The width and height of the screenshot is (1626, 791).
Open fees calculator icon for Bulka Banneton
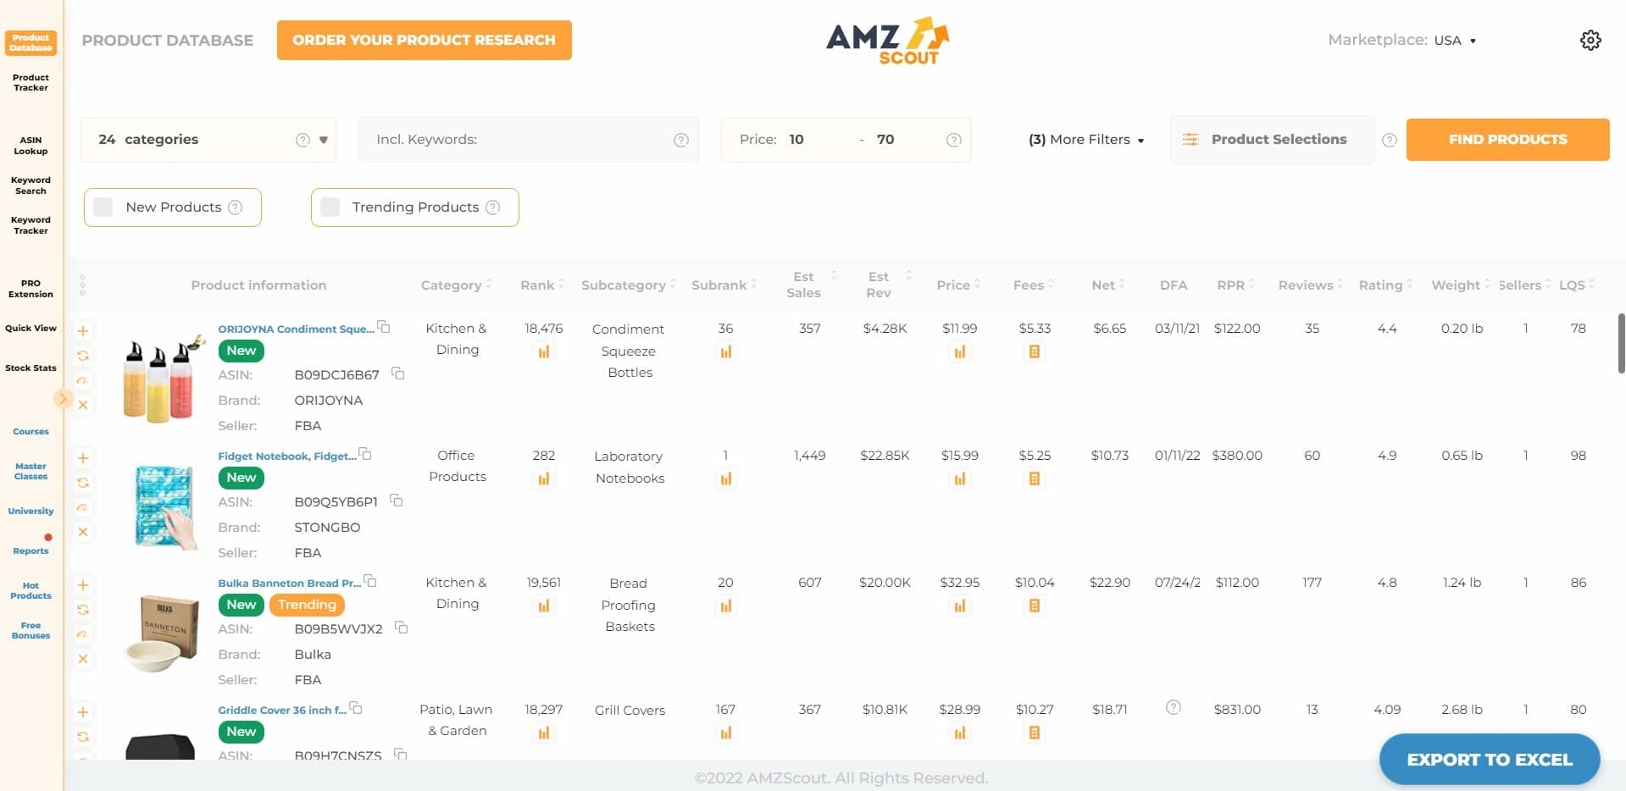pos(1034,606)
